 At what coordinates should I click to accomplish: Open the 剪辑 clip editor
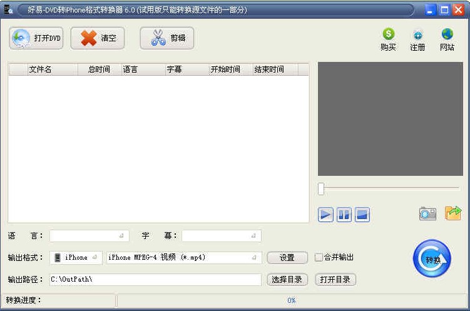click(x=167, y=38)
